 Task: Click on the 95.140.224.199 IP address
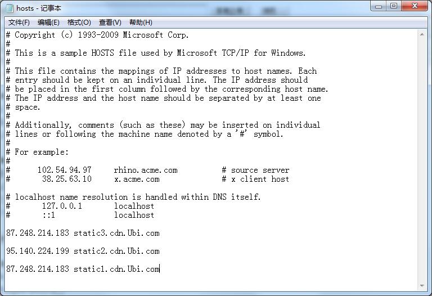click(38, 251)
